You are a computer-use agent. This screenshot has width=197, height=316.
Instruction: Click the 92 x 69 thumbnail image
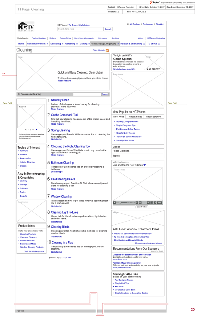point(31,116)
